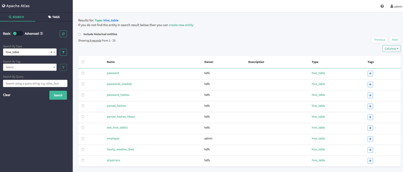Check the password_hashes row checkbox

[83, 95]
